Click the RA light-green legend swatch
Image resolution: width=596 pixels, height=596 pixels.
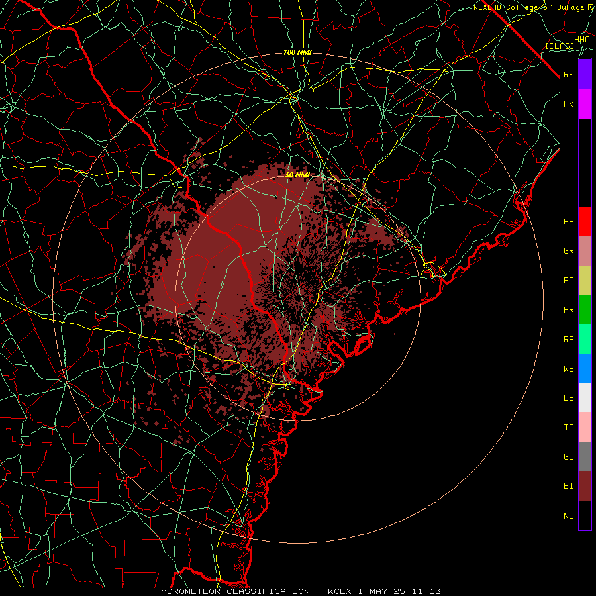pos(585,339)
